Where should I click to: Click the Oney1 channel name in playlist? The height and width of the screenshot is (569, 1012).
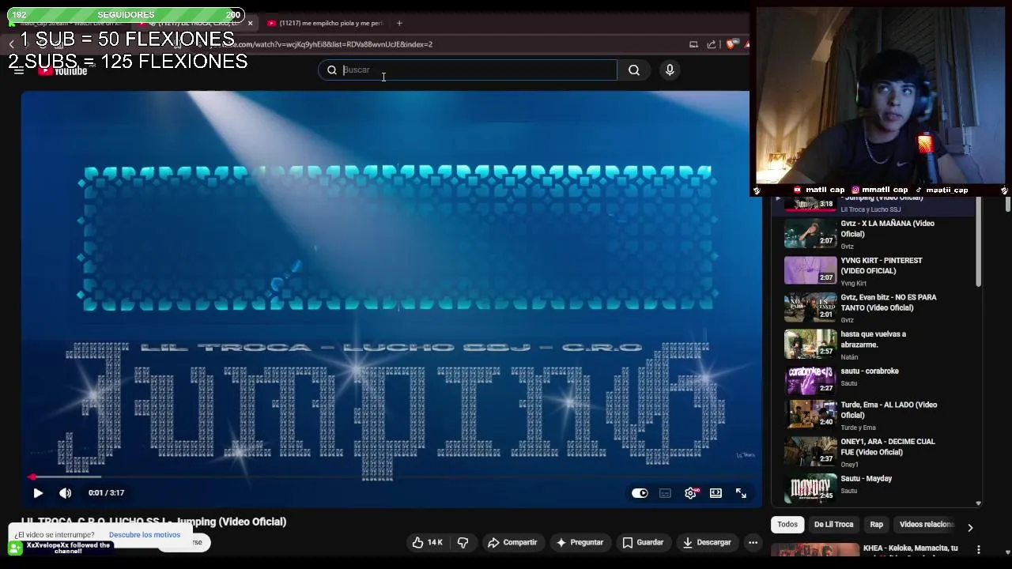coord(849,465)
